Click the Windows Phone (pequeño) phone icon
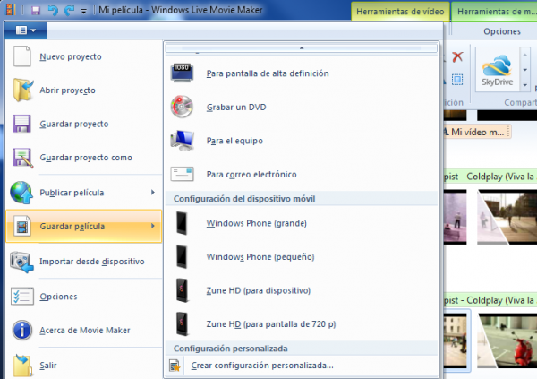This screenshot has height=379, width=537. point(182,256)
